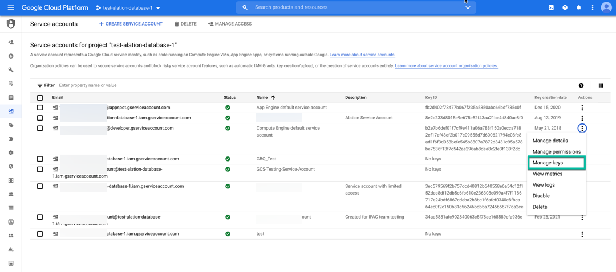Open Labels tag icon in sidebar
The width and height of the screenshot is (616, 272).
(x=11, y=125)
